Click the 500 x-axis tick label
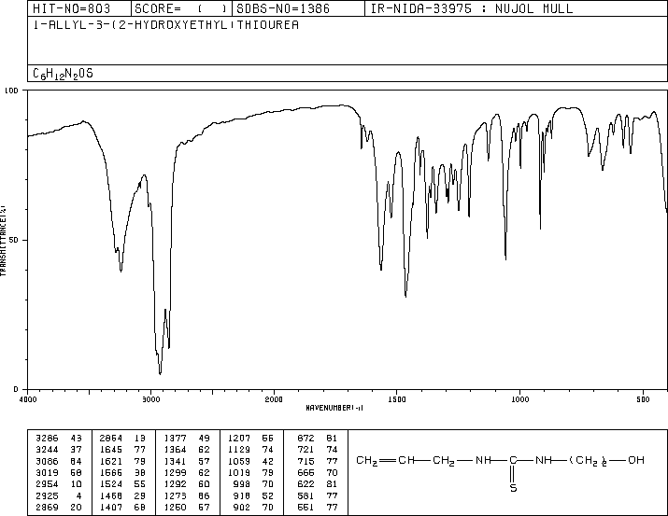This screenshot has width=668, height=516. coord(643,399)
